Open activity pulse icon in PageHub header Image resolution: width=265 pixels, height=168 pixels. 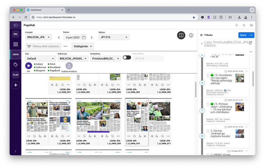pyautogui.click(x=244, y=25)
